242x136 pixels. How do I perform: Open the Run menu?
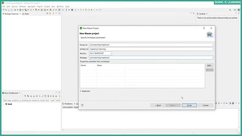point(53,6)
